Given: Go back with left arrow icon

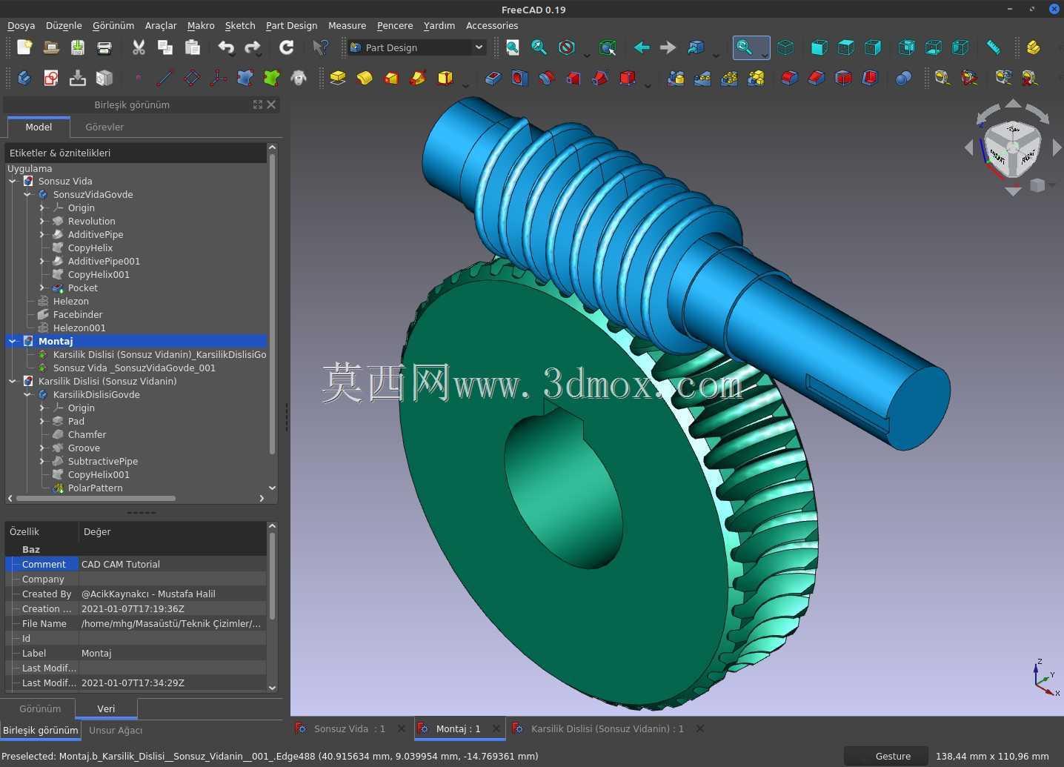Looking at the screenshot, I should [x=642, y=47].
